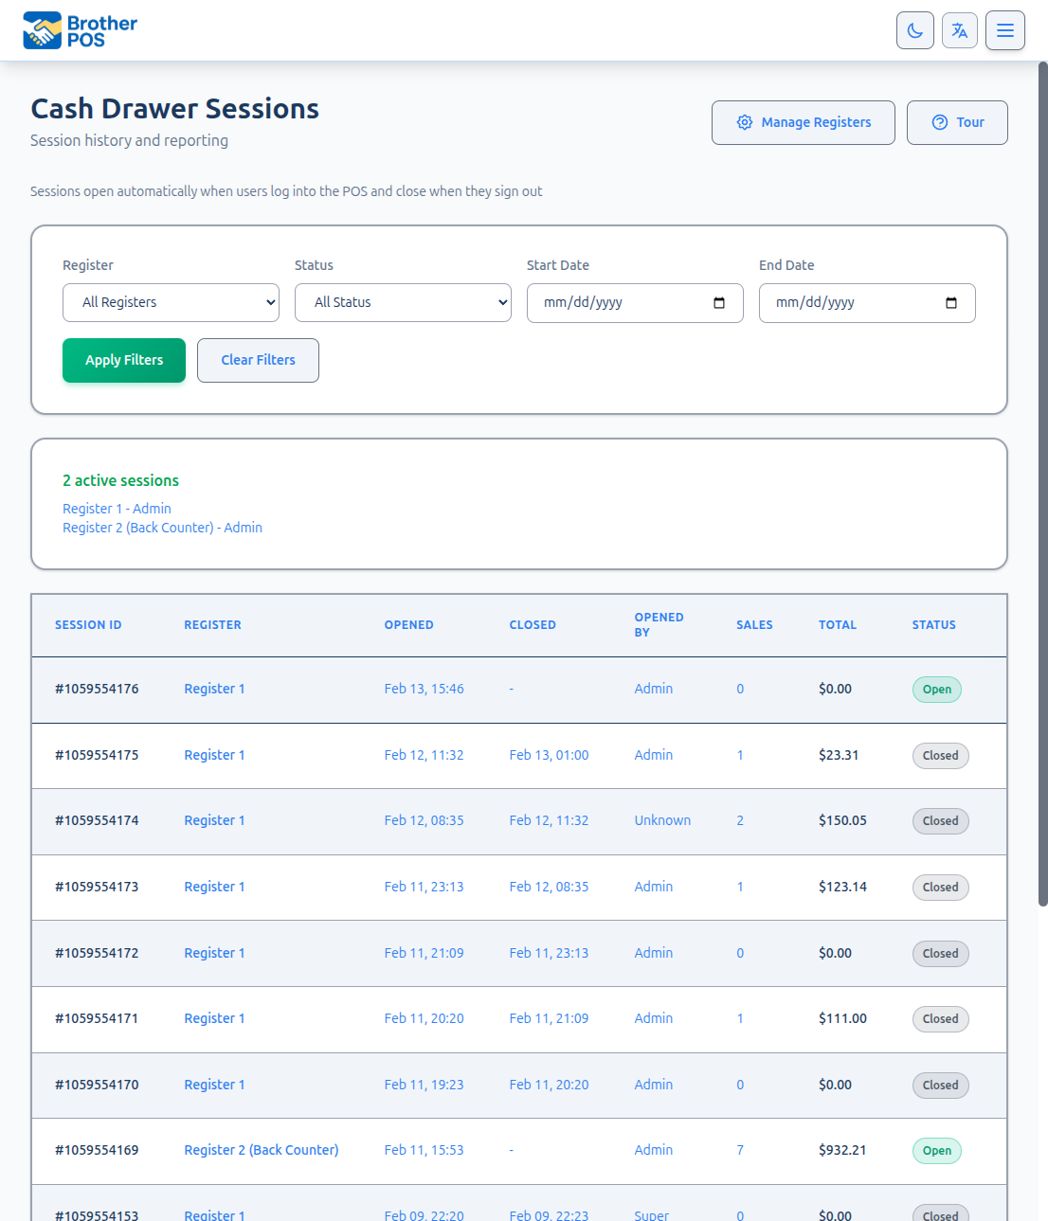Apply the session filters
The height and width of the screenshot is (1221, 1048).
click(x=123, y=360)
